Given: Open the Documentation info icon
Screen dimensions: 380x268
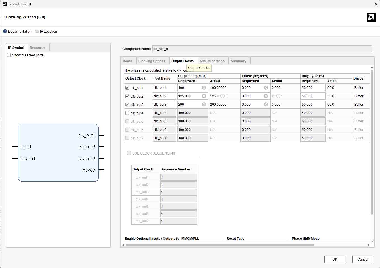Looking at the screenshot, I should (5, 31).
